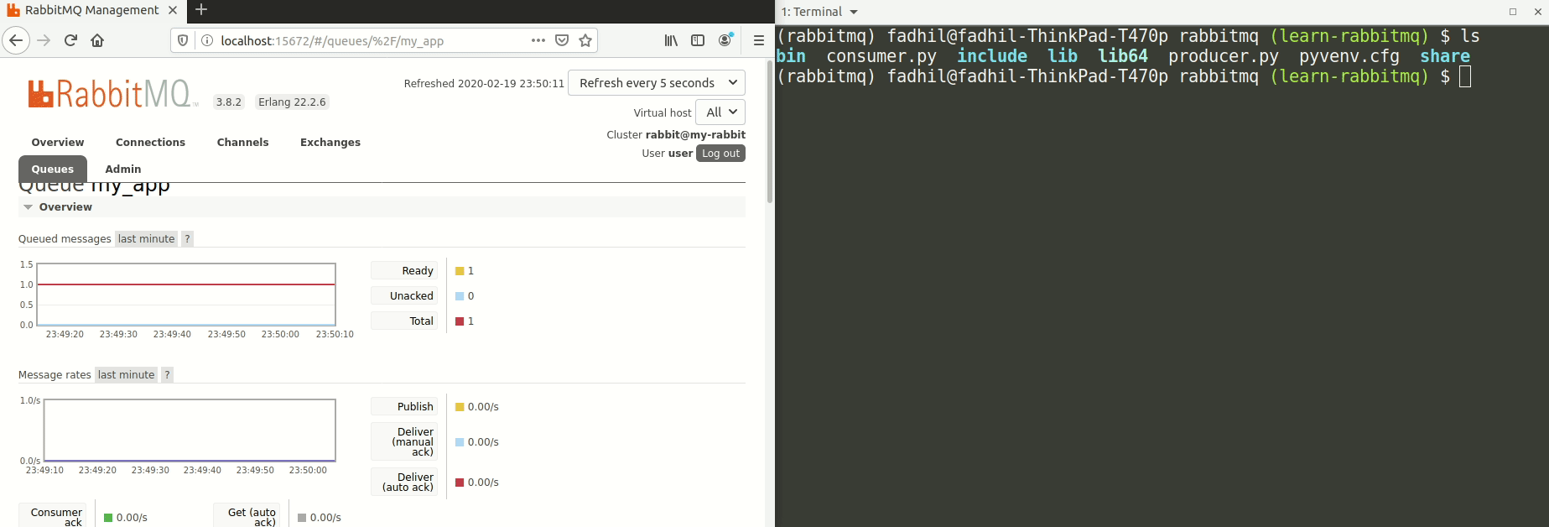Open help for Message rates

(168, 375)
